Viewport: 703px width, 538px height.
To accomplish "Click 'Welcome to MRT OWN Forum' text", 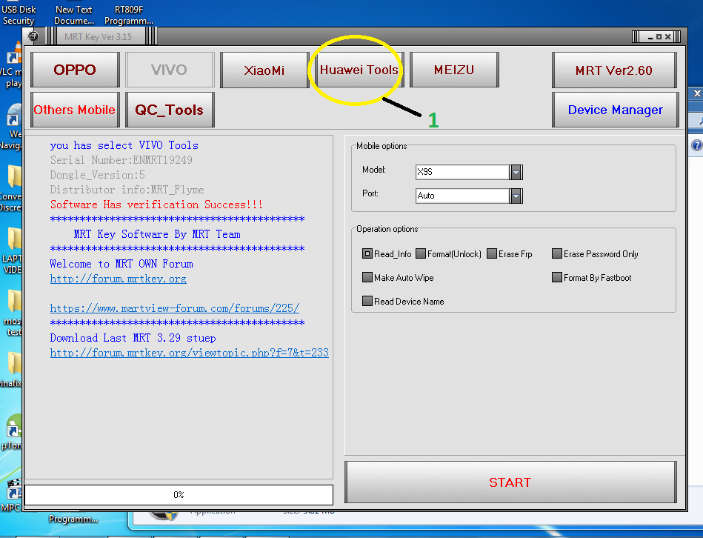I will [x=121, y=264].
